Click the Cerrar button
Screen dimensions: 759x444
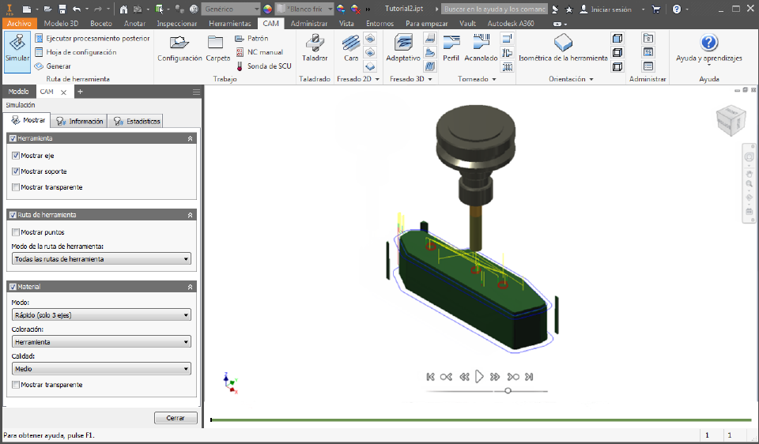click(176, 418)
